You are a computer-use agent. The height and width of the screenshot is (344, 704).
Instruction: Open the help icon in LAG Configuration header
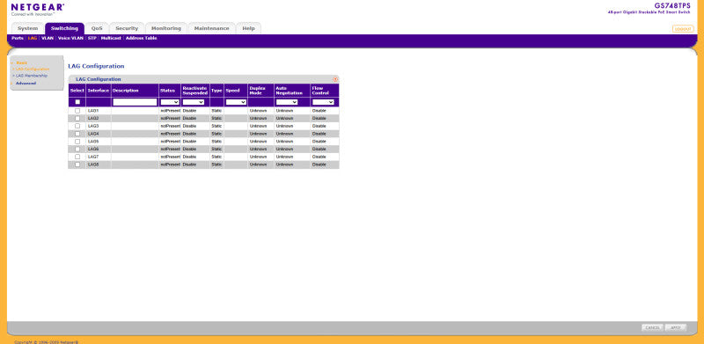(x=335, y=79)
